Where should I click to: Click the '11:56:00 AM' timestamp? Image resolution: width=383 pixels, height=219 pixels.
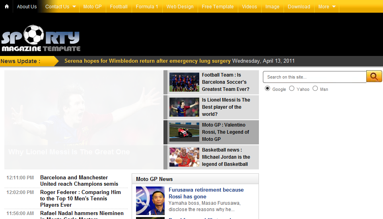[20, 213]
